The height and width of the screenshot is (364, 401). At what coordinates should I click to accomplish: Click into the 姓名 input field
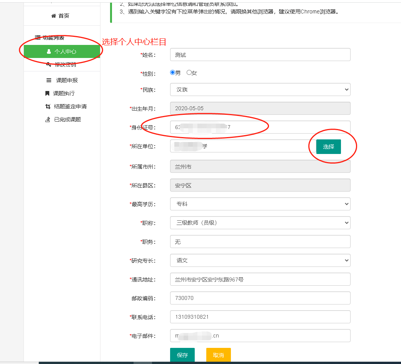pos(260,55)
